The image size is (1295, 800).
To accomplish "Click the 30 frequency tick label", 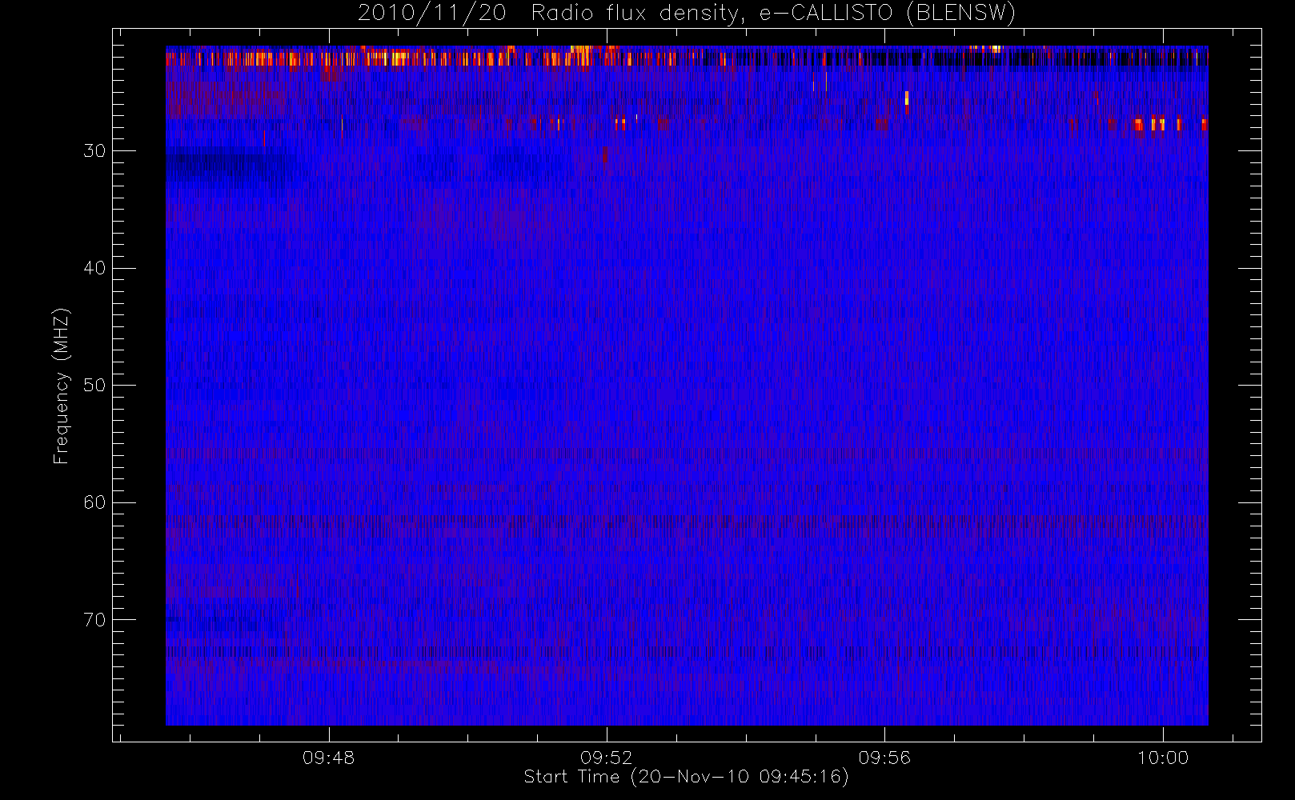I will pos(94,151).
